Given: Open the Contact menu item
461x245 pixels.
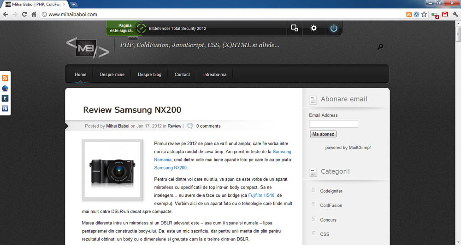Looking at the screenshot, I should point(182,74).
